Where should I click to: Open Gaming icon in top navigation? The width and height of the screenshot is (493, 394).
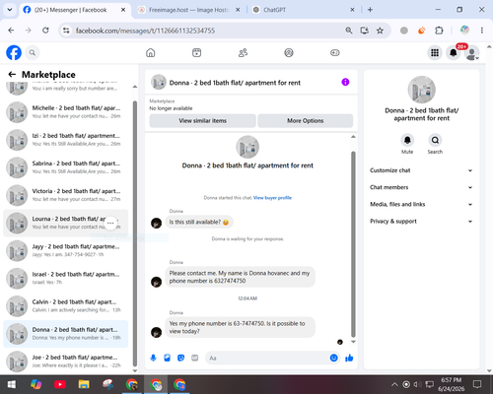tap(335, 52)
